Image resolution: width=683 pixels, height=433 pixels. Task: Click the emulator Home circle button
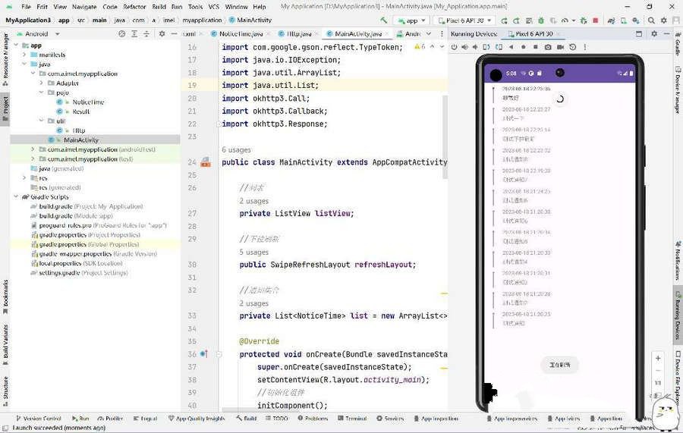(x=523, y=47)
